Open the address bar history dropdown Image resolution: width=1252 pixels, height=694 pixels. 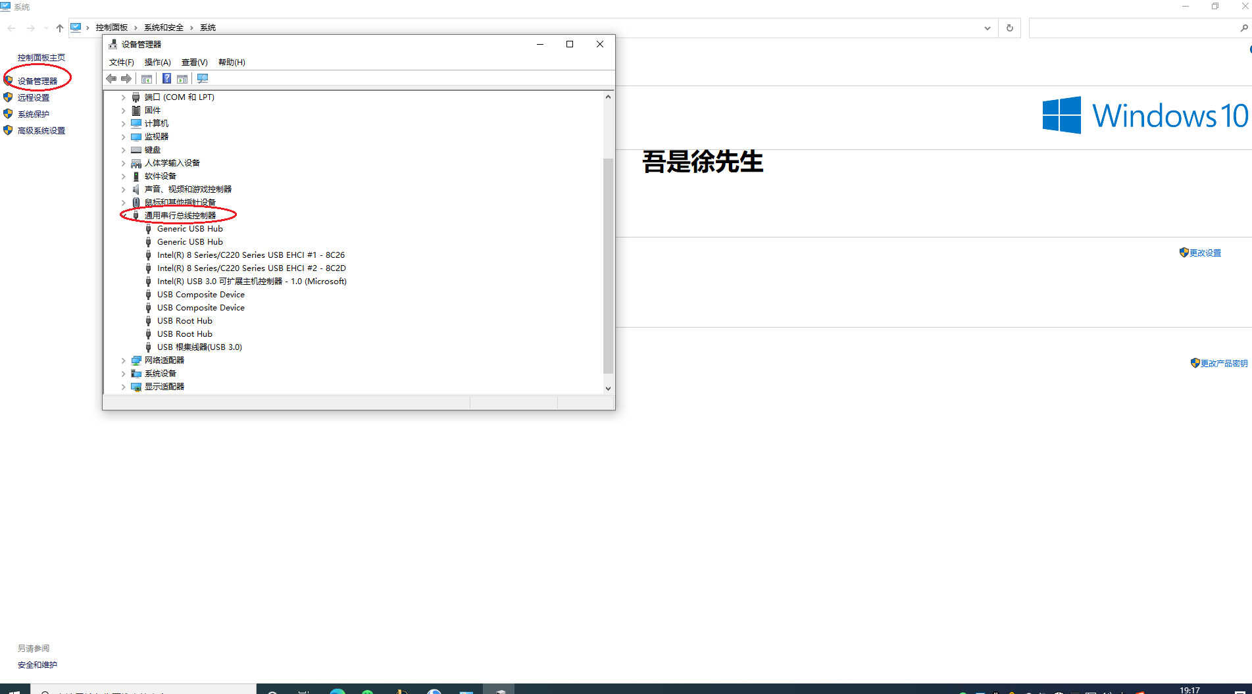987,28
